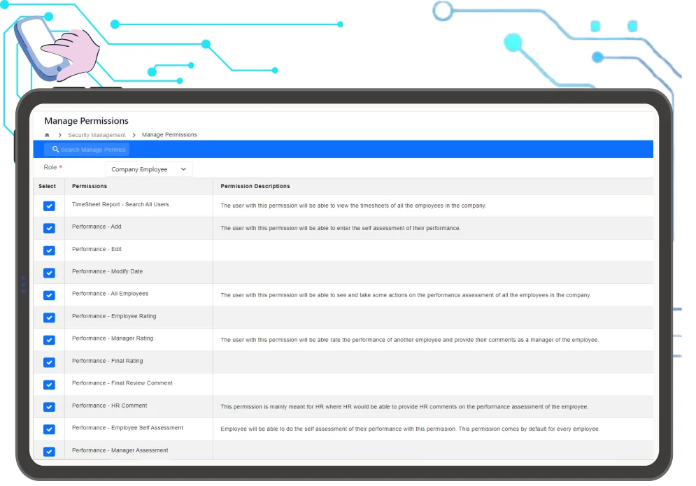Open the Role dropdown Company Employee
The image size is (696, 486).
(x=149, y=169)
